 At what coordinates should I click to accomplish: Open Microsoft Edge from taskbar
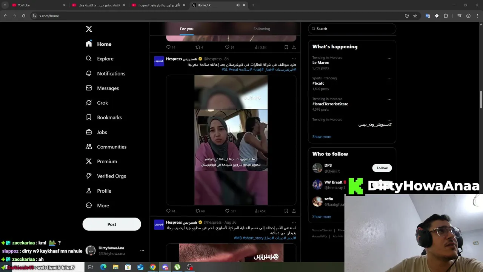point(103,267)
